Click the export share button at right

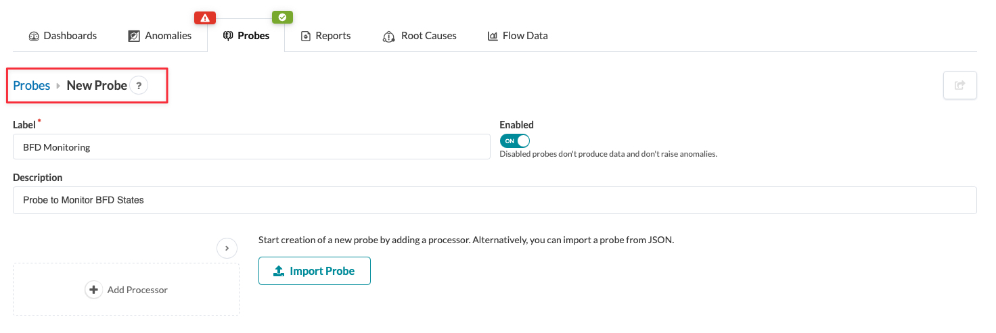[x=960, y=85]
